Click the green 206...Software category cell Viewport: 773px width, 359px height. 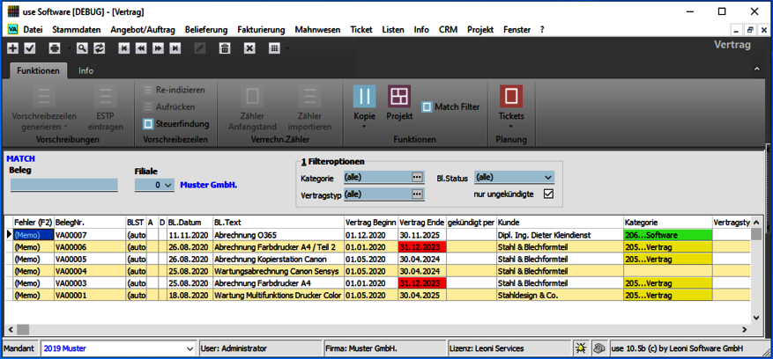click(x=666, y=236)
